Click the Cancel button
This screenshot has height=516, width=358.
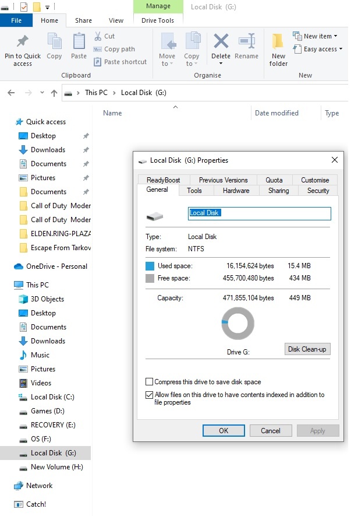271,430
